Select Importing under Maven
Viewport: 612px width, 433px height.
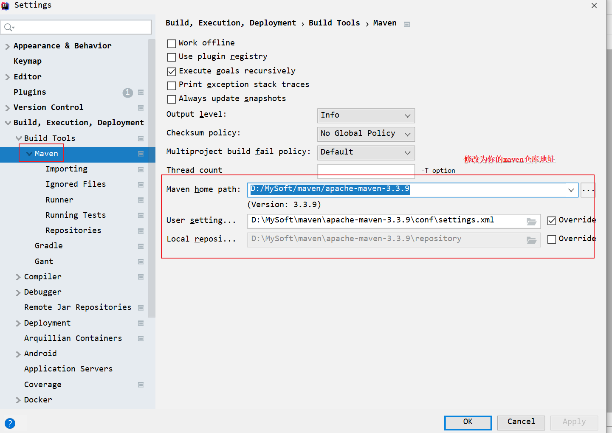[66, 169]
